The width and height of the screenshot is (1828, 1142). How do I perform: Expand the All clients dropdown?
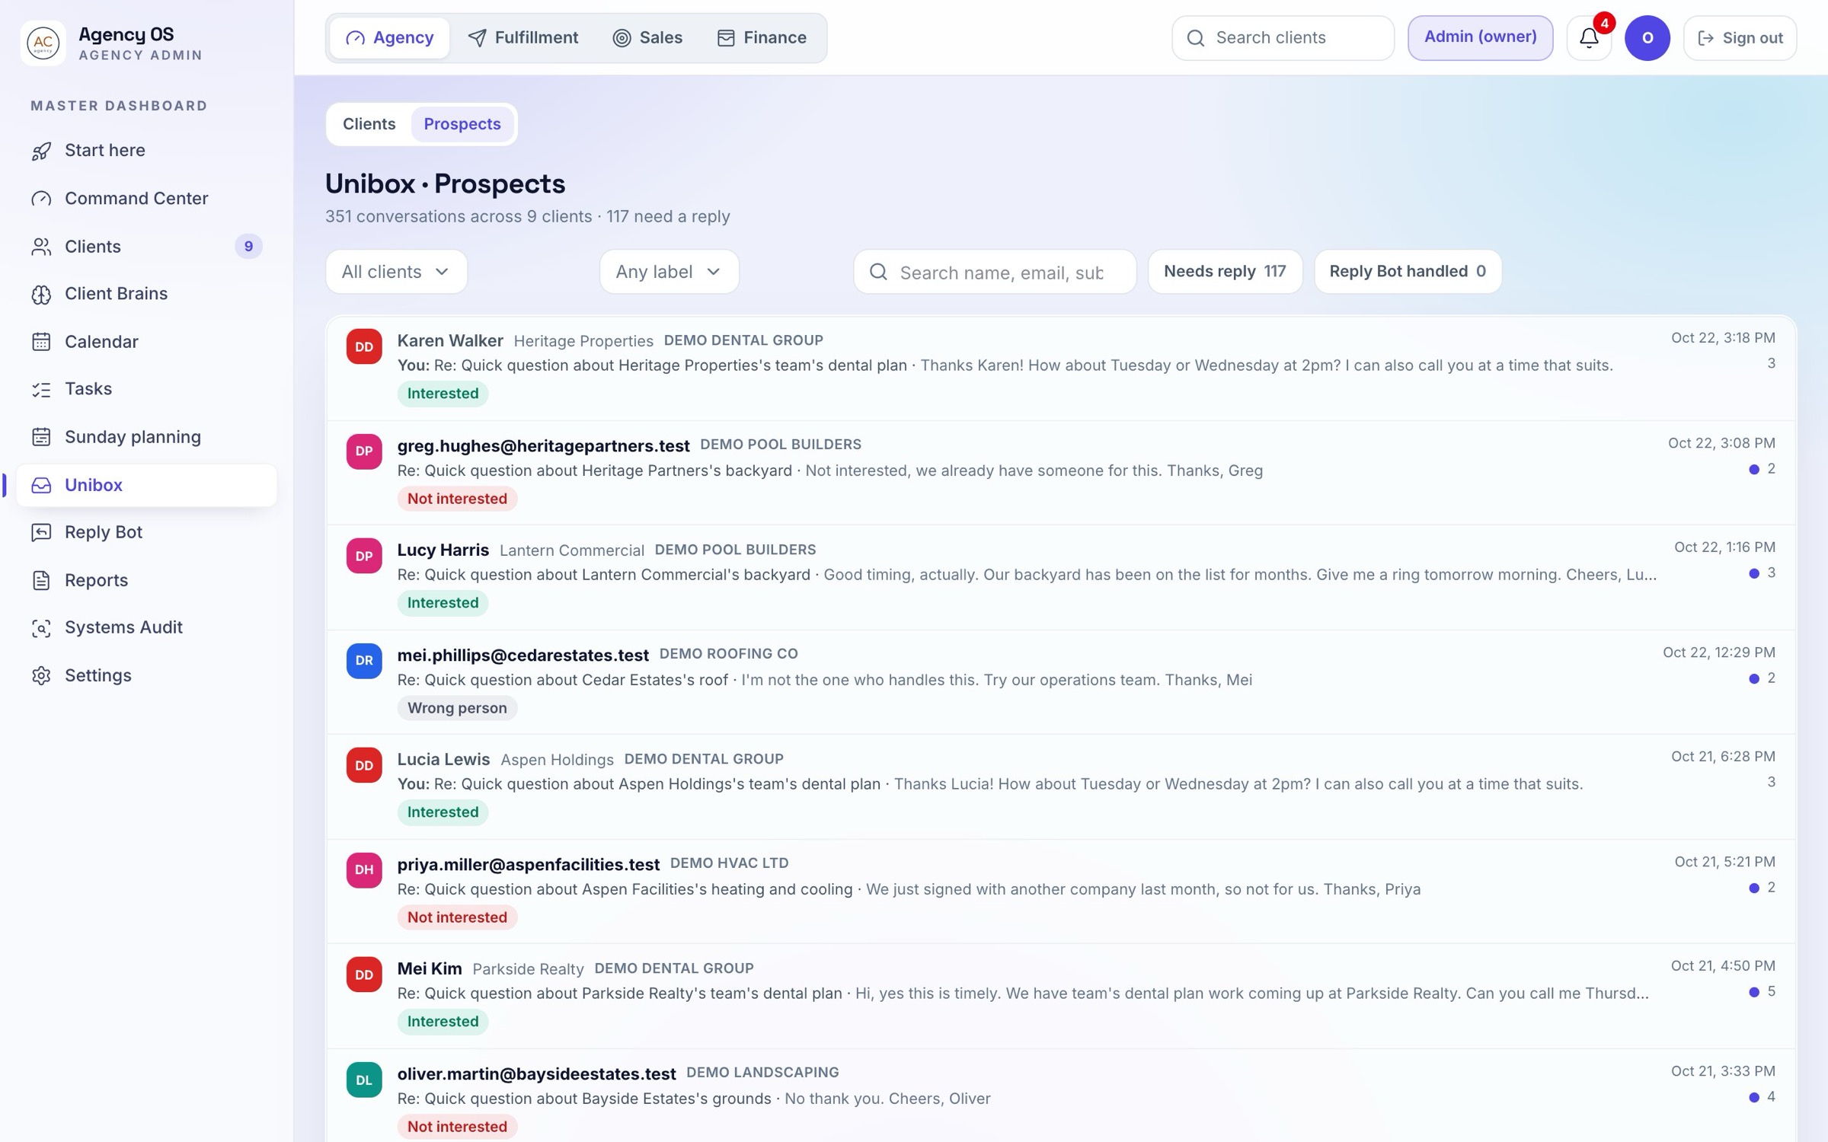[396, 272]
